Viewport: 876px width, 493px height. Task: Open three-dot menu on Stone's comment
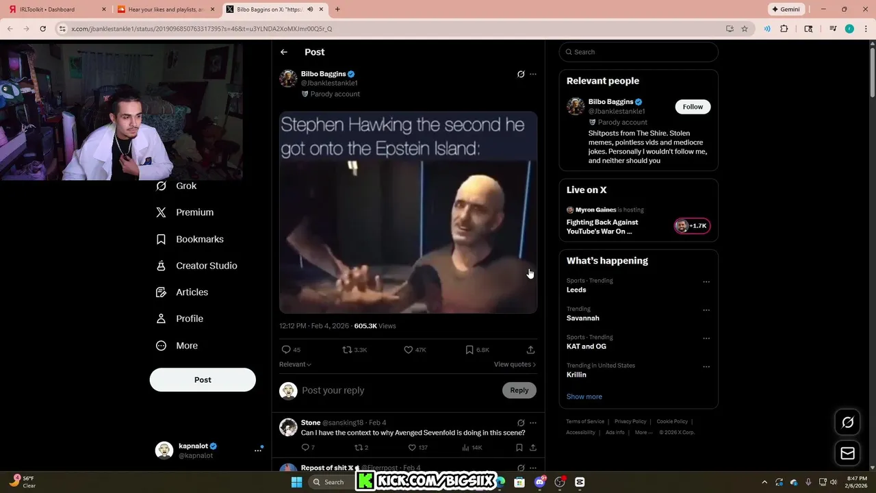(533, 423)
